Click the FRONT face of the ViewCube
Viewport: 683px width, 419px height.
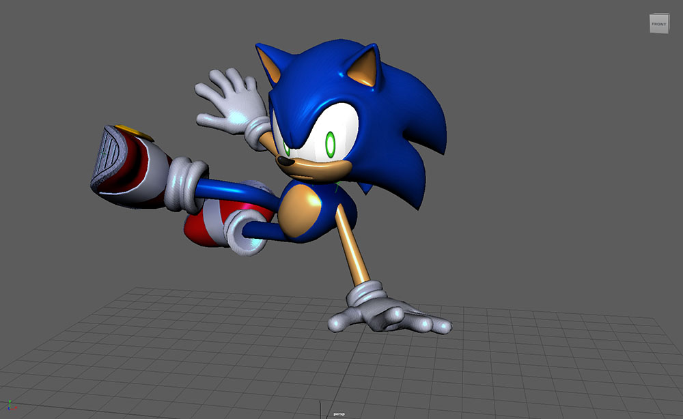pyautogui.click(x=658, y=24)
